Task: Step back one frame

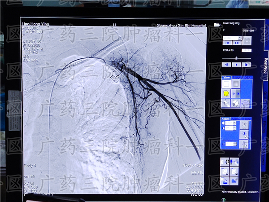Action: pos(227,65)
